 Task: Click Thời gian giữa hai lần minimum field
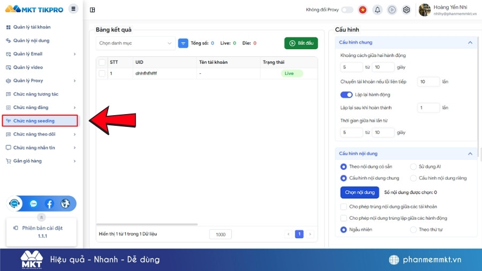[x=351, y=132]
